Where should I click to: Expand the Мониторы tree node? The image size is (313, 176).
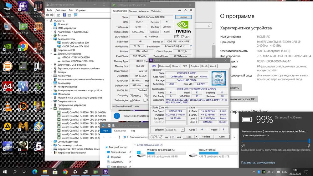pyautogui.click(x=51, y=94)
